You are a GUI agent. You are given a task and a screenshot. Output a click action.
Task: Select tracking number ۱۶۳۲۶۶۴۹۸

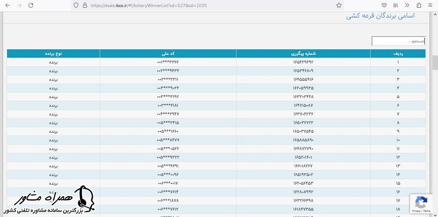[303, 201]
